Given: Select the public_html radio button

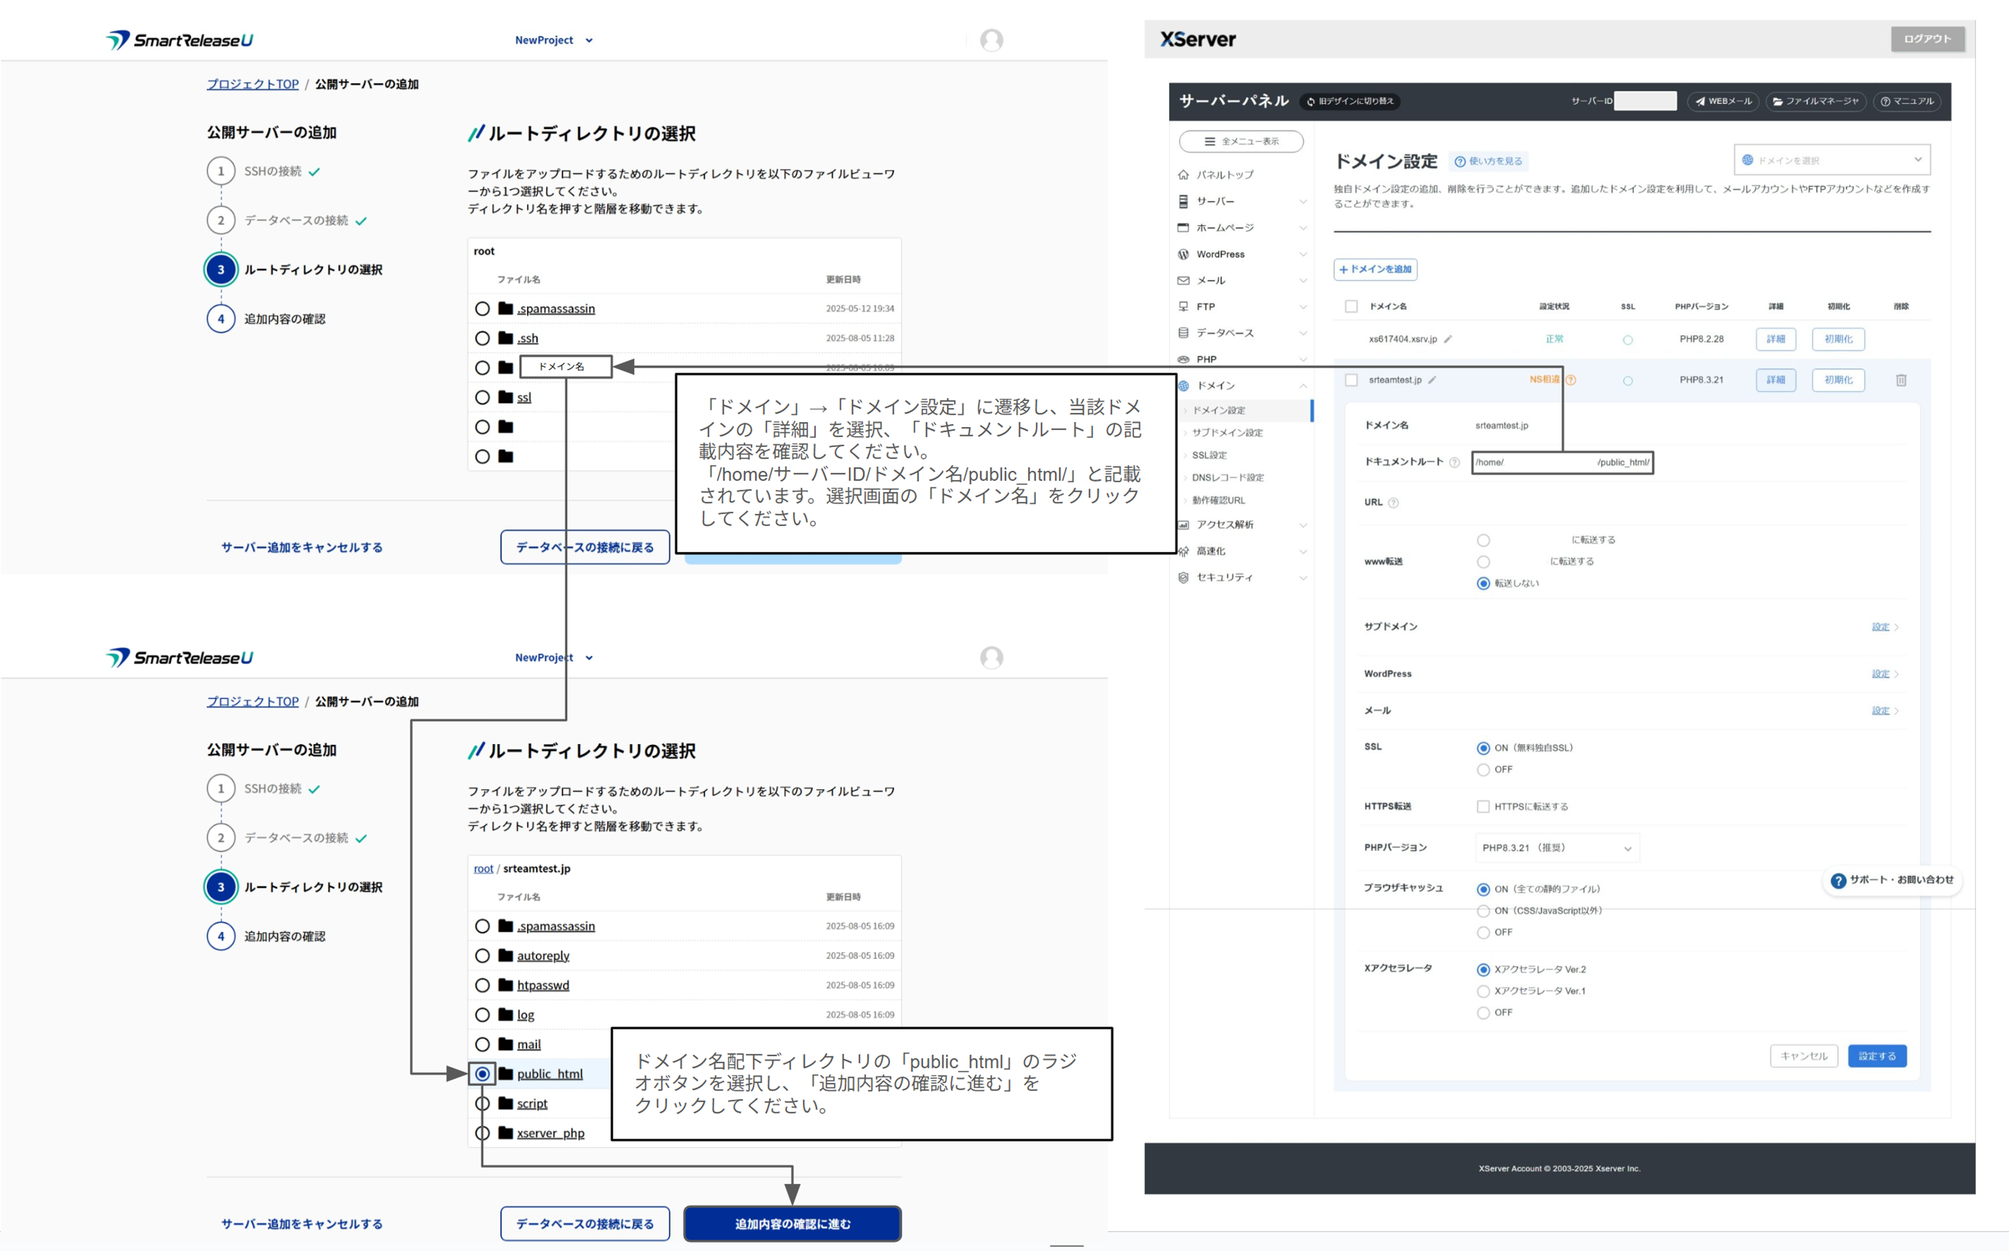Looking at the screenshot, I should point(482,1074).
